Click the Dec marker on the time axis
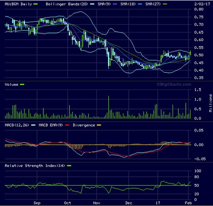This screenshot has width=213, height=206. (129, 203)
